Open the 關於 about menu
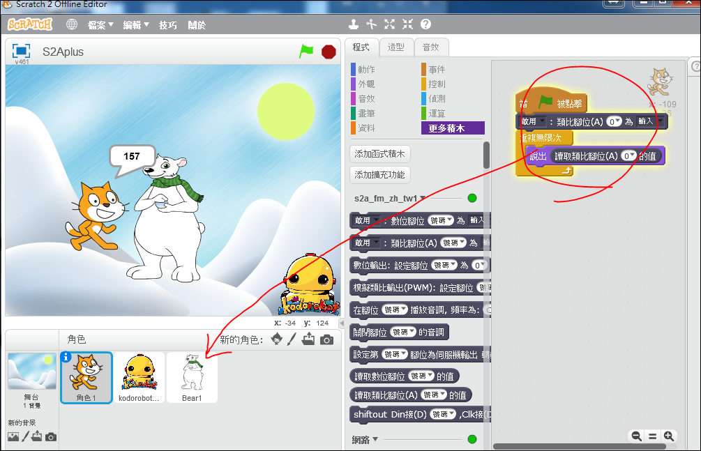This screenshot has height=451, width=701. pos(197,25)
